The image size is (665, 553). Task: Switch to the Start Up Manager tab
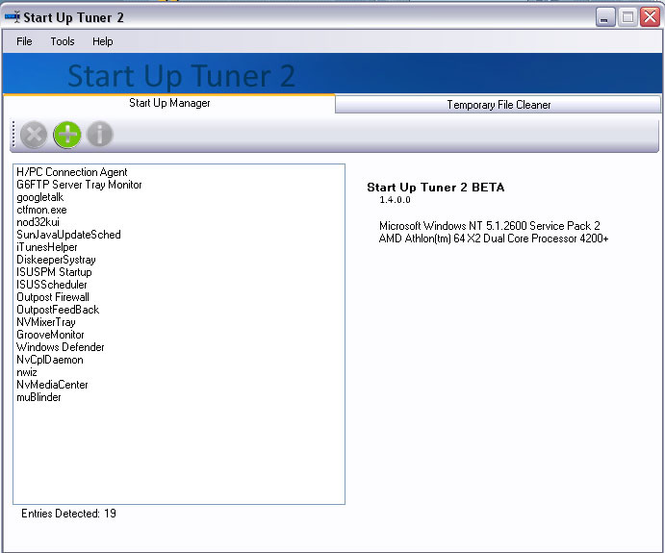coord(169,103)
